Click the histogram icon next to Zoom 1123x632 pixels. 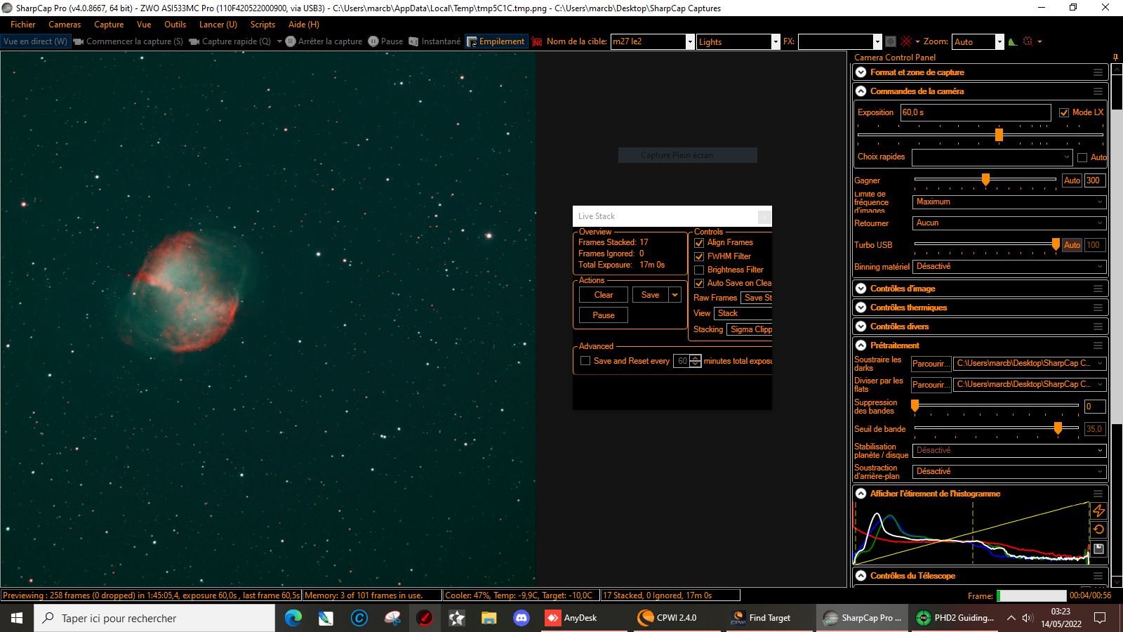tap(1012, 41)
